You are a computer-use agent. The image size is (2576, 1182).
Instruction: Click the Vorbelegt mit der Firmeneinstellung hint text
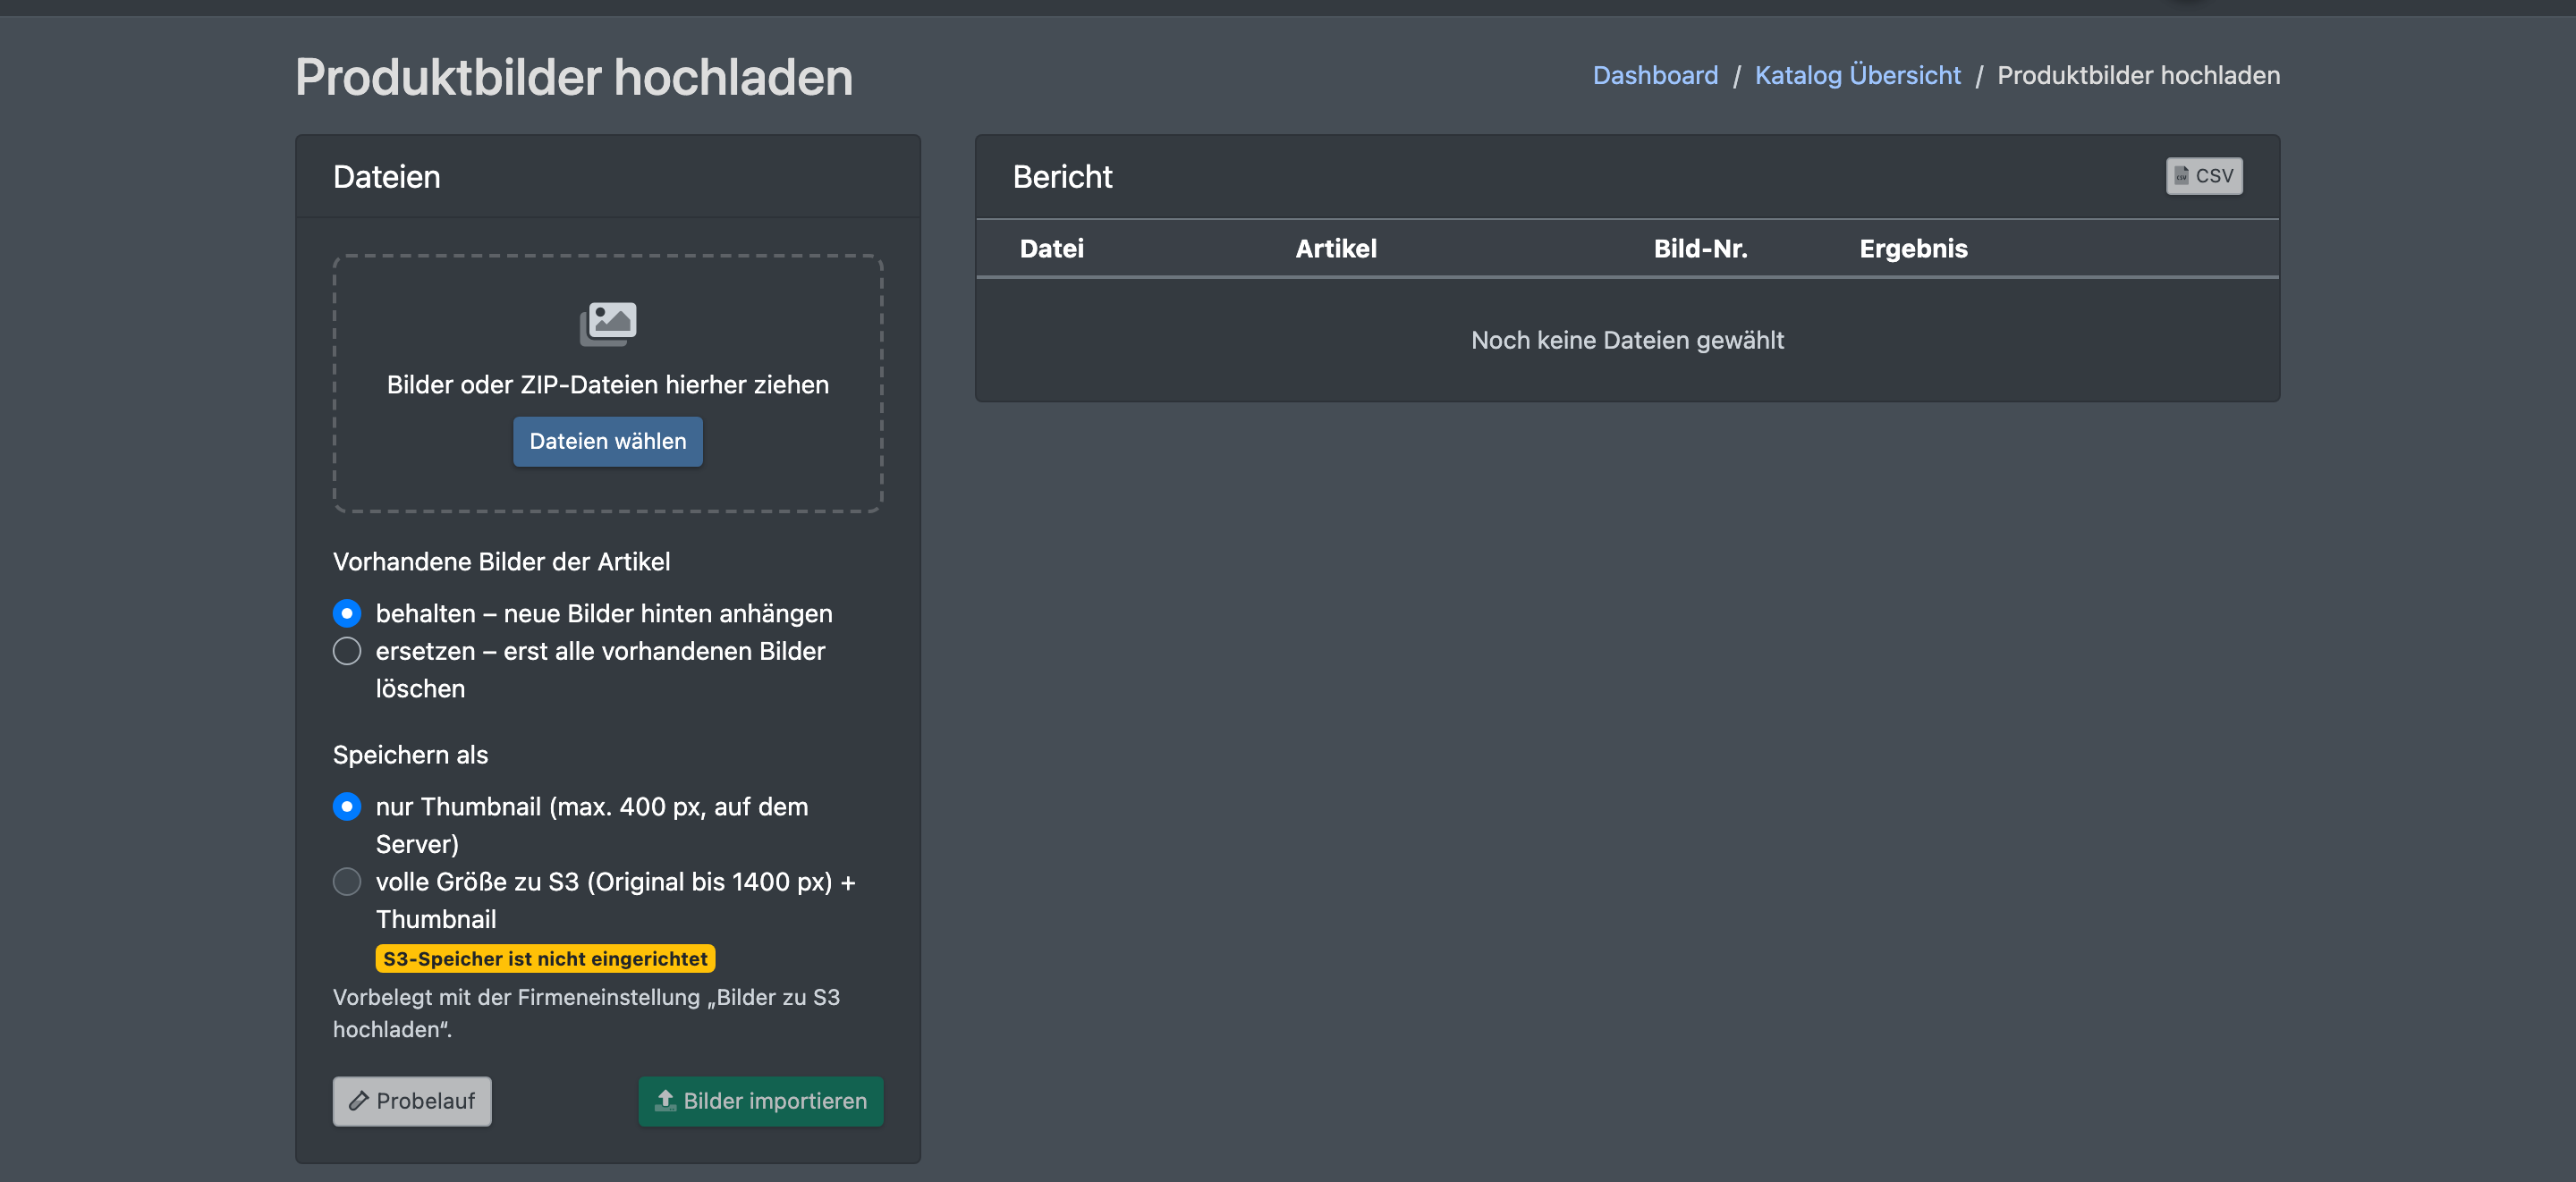coord(586,1013)
